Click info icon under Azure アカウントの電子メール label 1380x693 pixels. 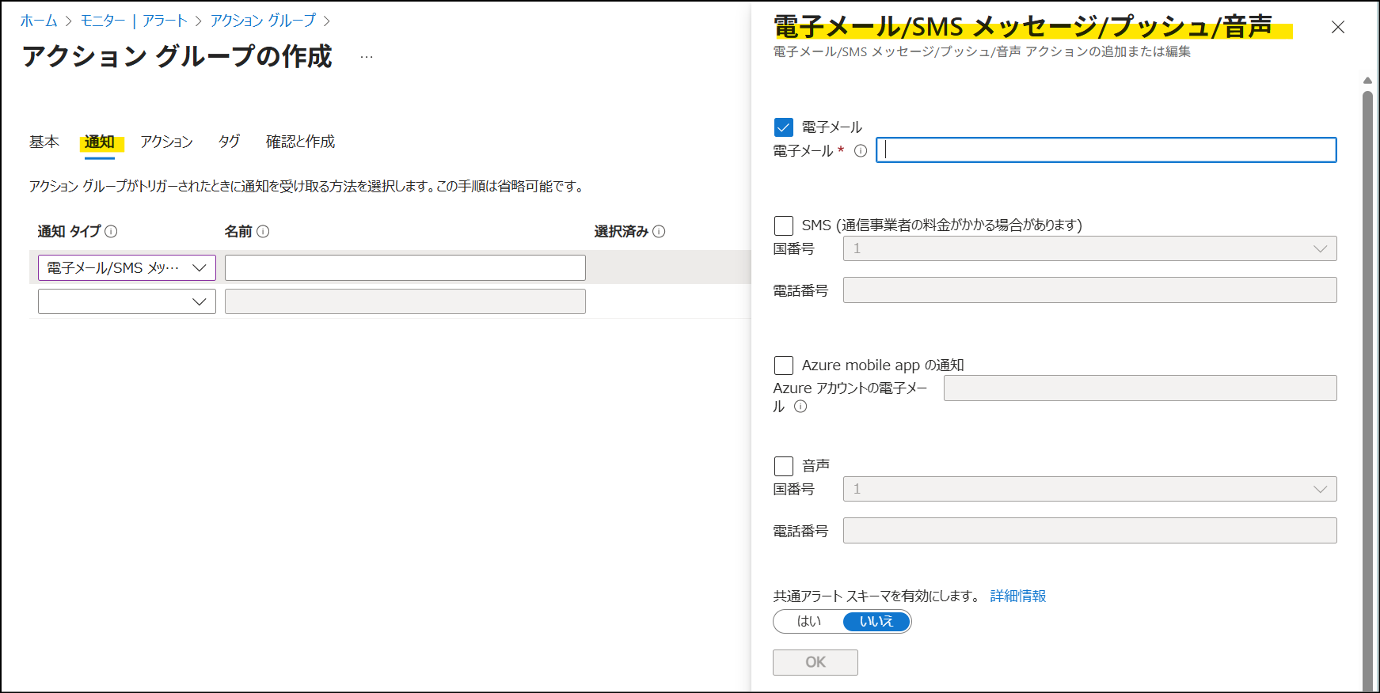click(x=800, y=407)
